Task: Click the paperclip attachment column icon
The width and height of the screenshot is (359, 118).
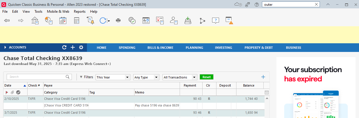Action: (12, 92)
